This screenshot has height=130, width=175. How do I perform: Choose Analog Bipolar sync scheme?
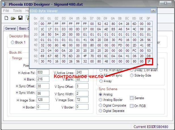101,100
